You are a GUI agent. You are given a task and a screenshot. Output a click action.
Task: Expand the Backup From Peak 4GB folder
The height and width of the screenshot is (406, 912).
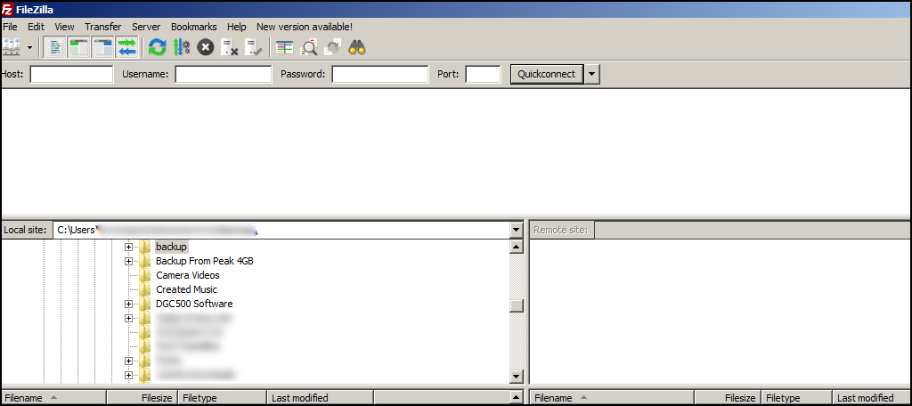128,261
